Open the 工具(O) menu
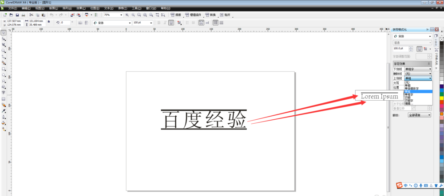This screenshot has height=196, width=444. [136, 8]
